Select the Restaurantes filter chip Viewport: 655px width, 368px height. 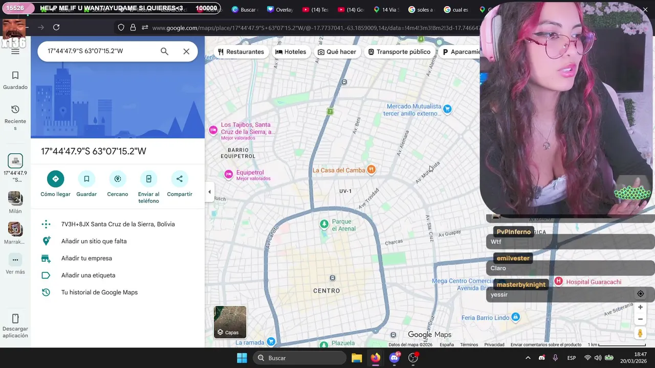pos(241,52)
